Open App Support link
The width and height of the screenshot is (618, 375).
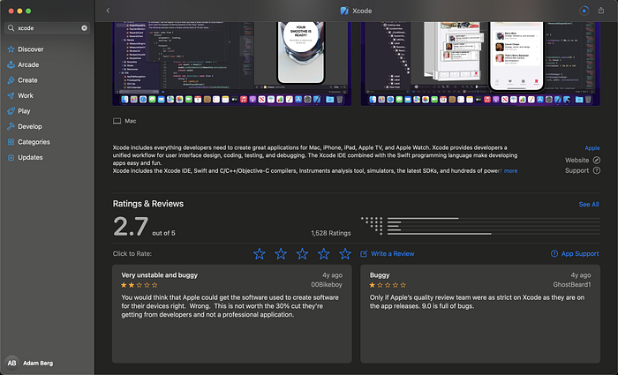580,254
